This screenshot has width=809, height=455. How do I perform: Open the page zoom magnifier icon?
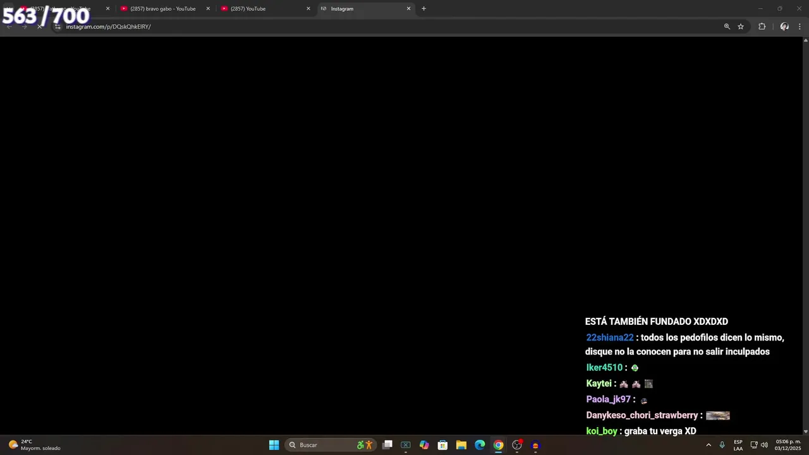pyautogui.click(x=727, y=27)
